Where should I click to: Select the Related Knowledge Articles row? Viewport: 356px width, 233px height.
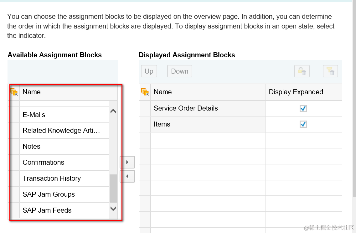(x=61, y=131)
